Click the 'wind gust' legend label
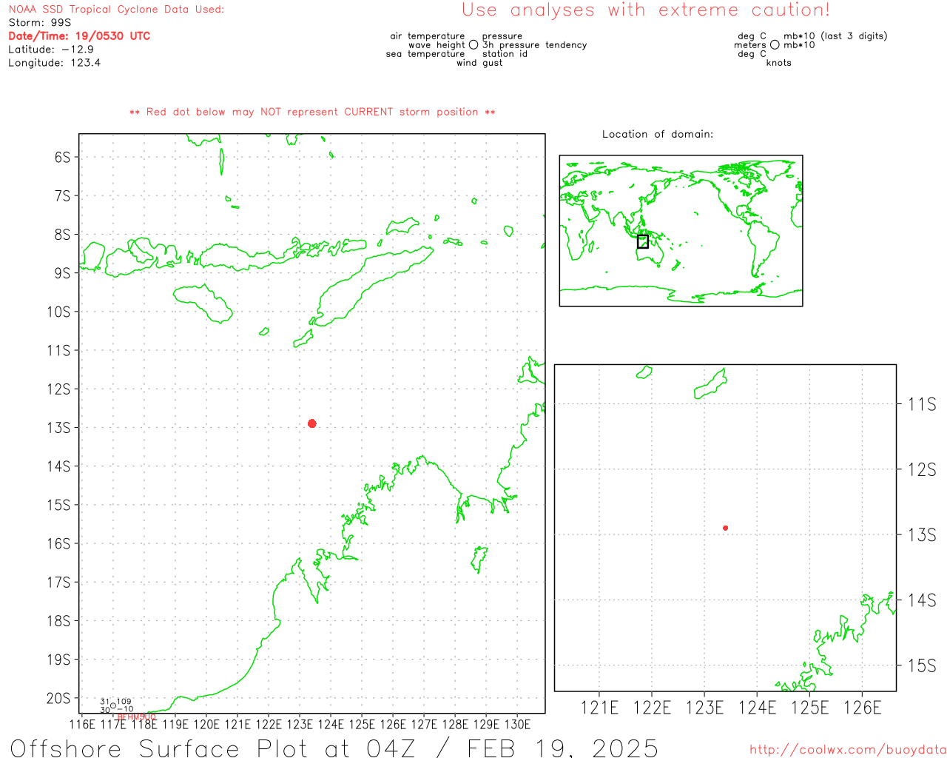Screen dimensions: 947x758 [479, 63]
